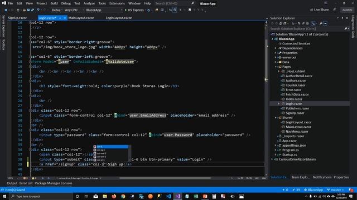
Task: Click the Navigate Backward toolbar icon
Action: point(6,10)
